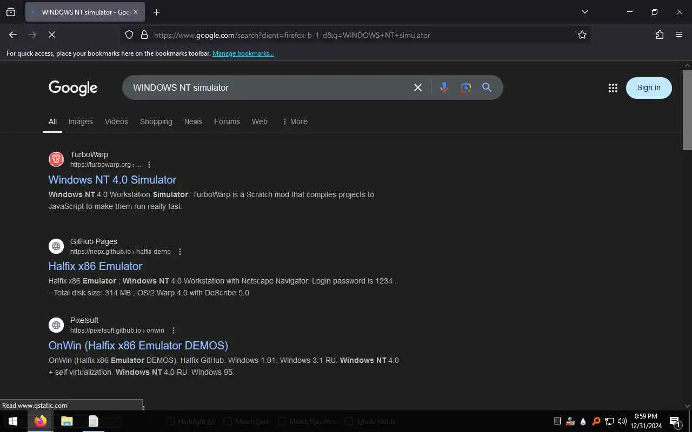Open the Manage bookmarks link
Image resolution: width=692 pixels, height=432 pixels.
click(x=243, y=53)
